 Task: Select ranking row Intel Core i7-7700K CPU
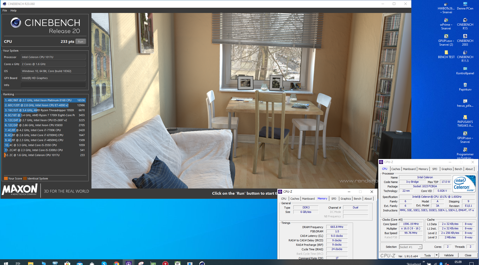coord(45,130)
